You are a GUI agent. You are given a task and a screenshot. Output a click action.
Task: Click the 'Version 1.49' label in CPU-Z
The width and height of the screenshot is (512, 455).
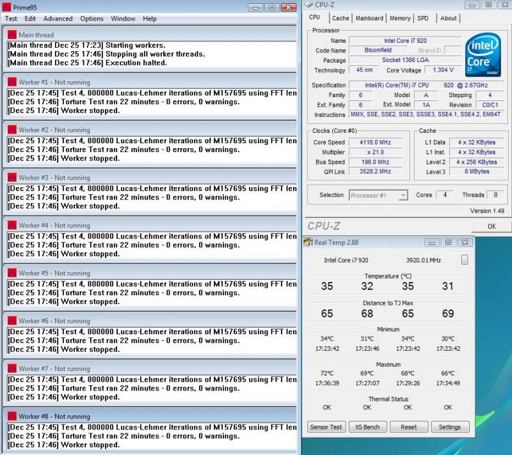click(487, 210)
